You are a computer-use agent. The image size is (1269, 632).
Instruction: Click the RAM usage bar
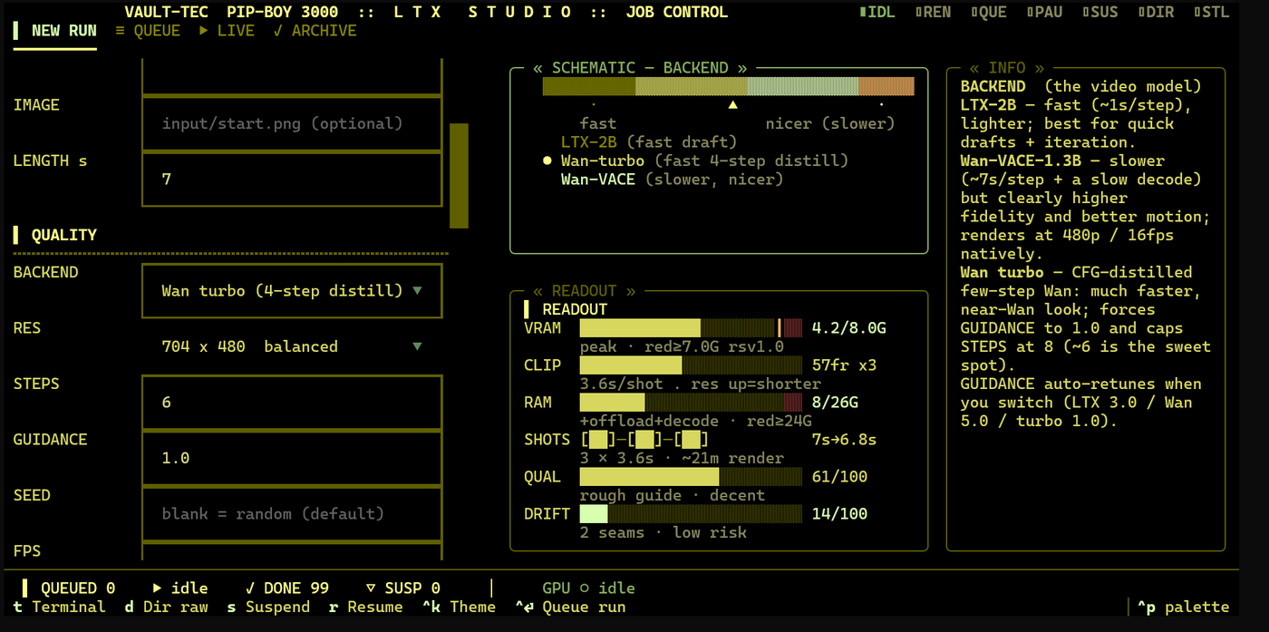pos(691,403)
